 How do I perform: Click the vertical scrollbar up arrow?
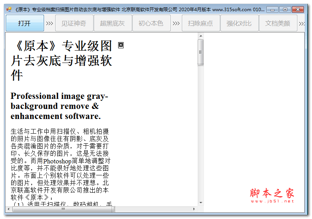coord(200,36)
